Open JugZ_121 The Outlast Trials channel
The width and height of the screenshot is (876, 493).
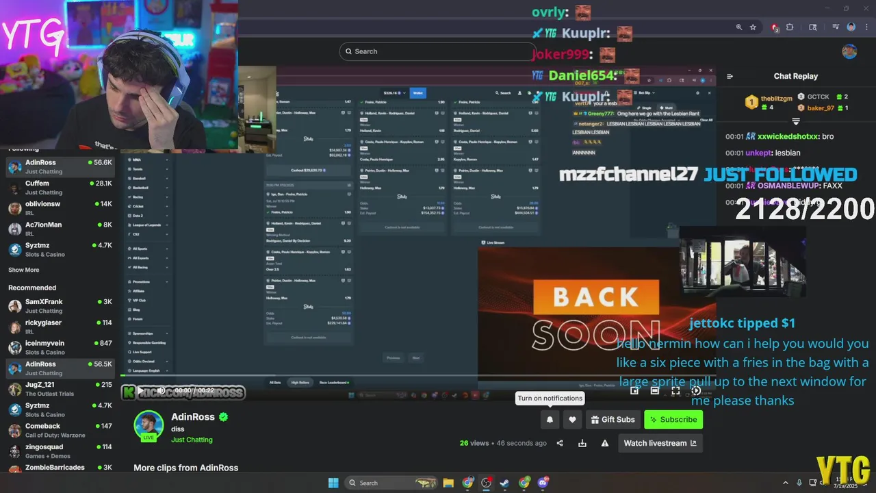60,389
